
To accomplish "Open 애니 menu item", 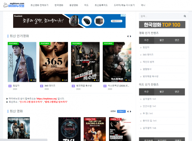I will click(143, 5).
